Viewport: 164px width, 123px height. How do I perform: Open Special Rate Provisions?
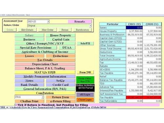(x=36, y=48)
